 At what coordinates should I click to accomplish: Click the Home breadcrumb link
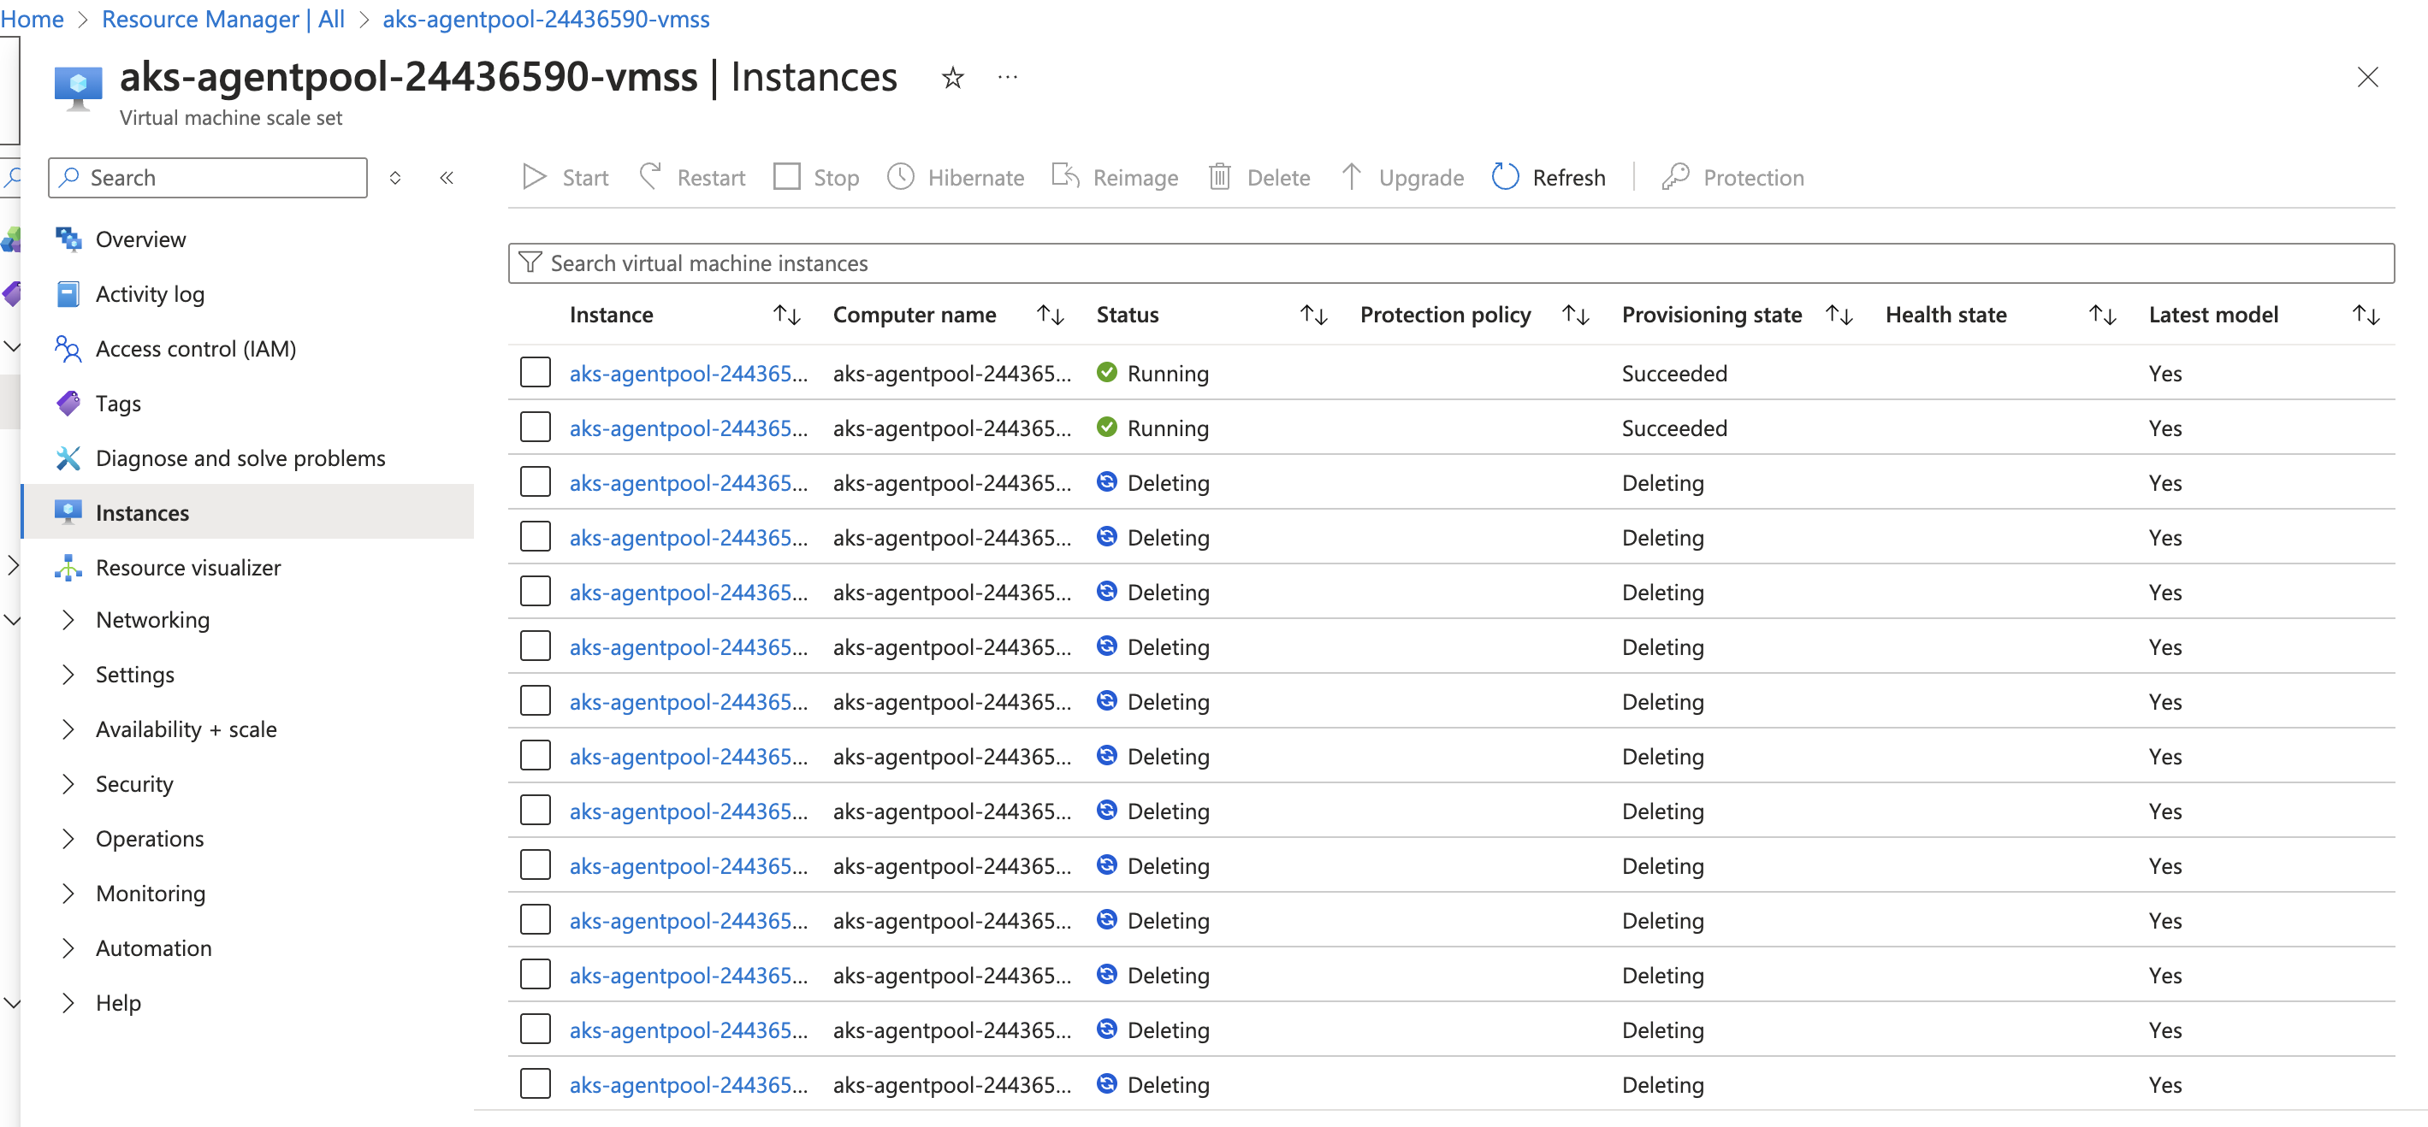[x=32, y=19]
